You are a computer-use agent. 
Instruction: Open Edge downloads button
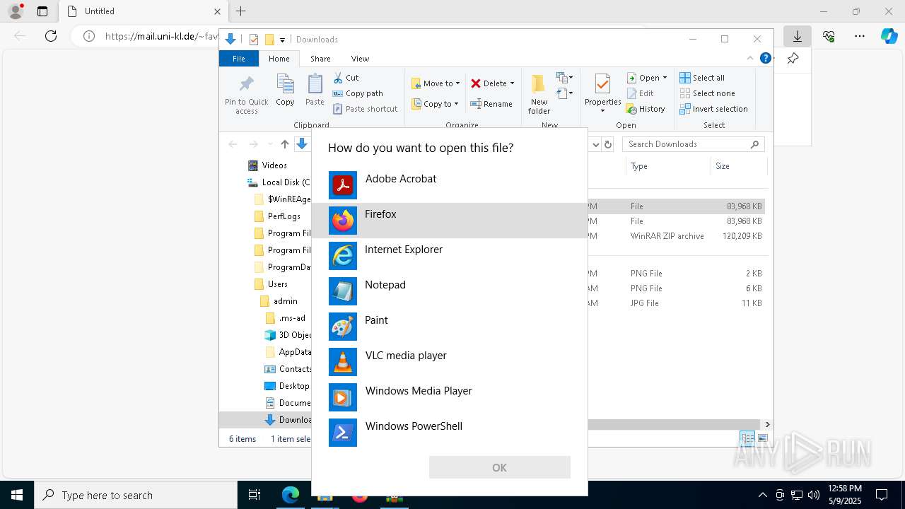point(798,36)
